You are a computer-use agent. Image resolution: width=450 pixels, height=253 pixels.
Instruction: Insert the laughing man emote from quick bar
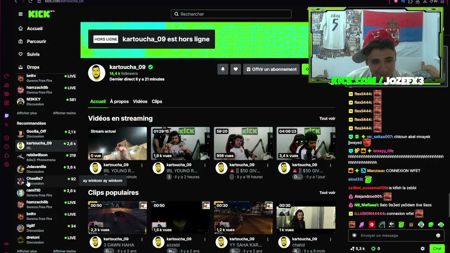tap(352, 225)
